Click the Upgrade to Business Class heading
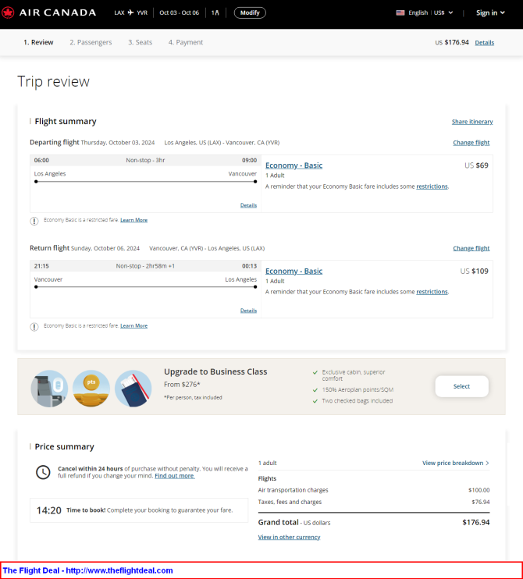This screenshot has height=579, width=523. (215, 371)
